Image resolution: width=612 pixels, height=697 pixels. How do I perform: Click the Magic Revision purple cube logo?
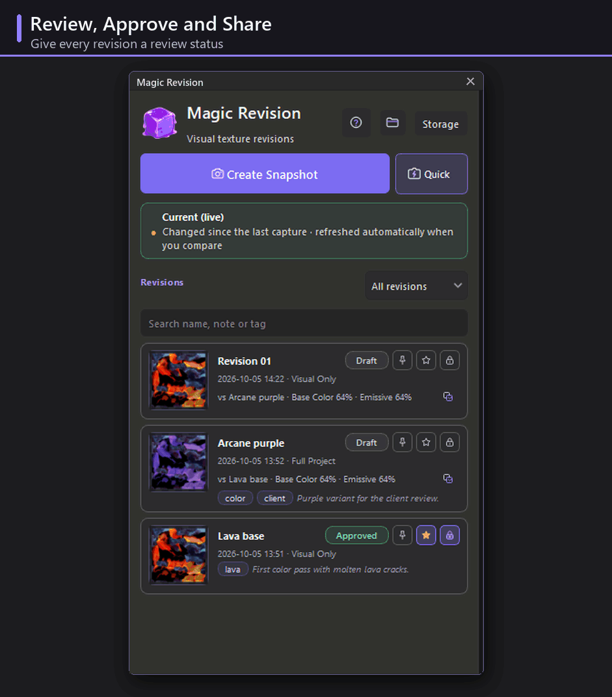(159, 123)
